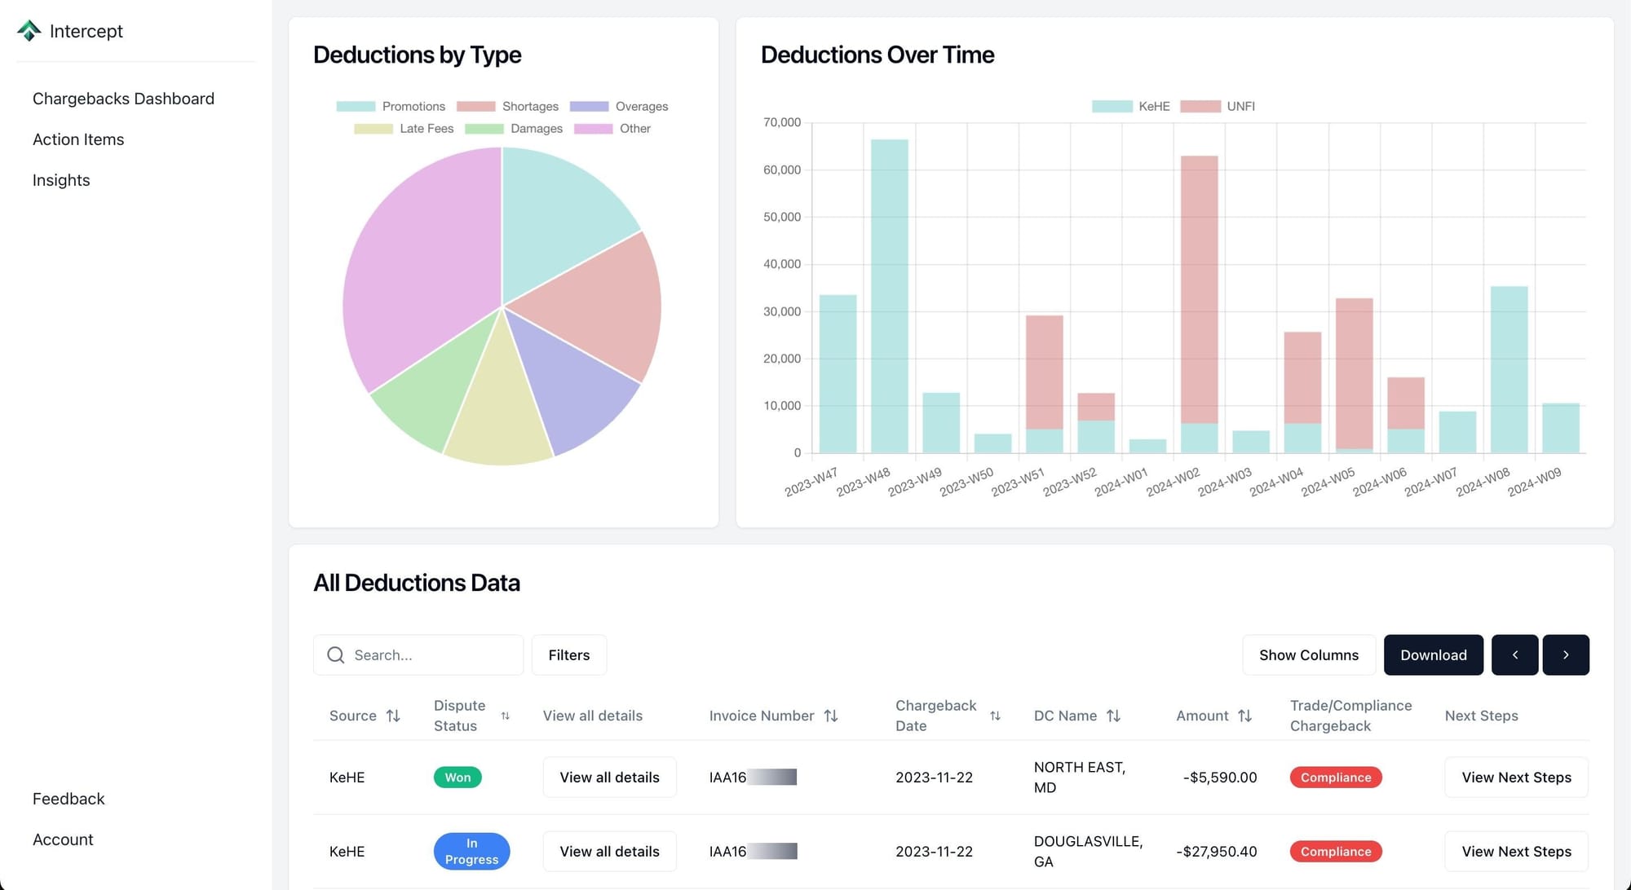Click the Intercept logo icon
The width and height of the screenshot is (1631, 890).
(x=29, y=31)
